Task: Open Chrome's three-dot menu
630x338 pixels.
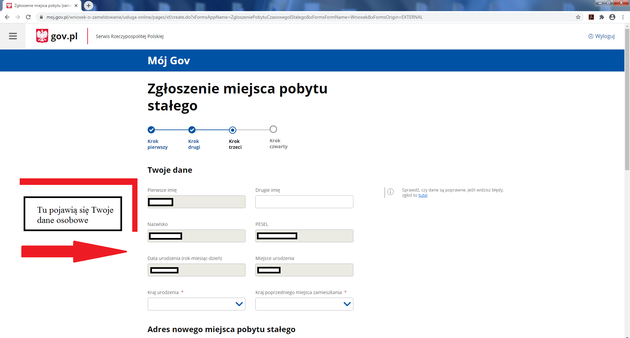Action: coord(623,17)
